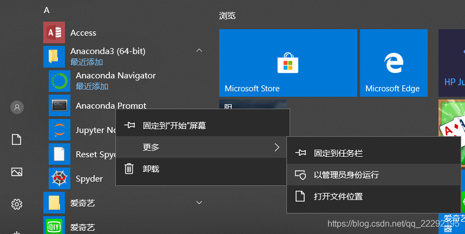The height and width of the screenshot is (234, 465).
Task: Launch Anaconda Navigator via its green ring icon
Action: tap(60, 81)
